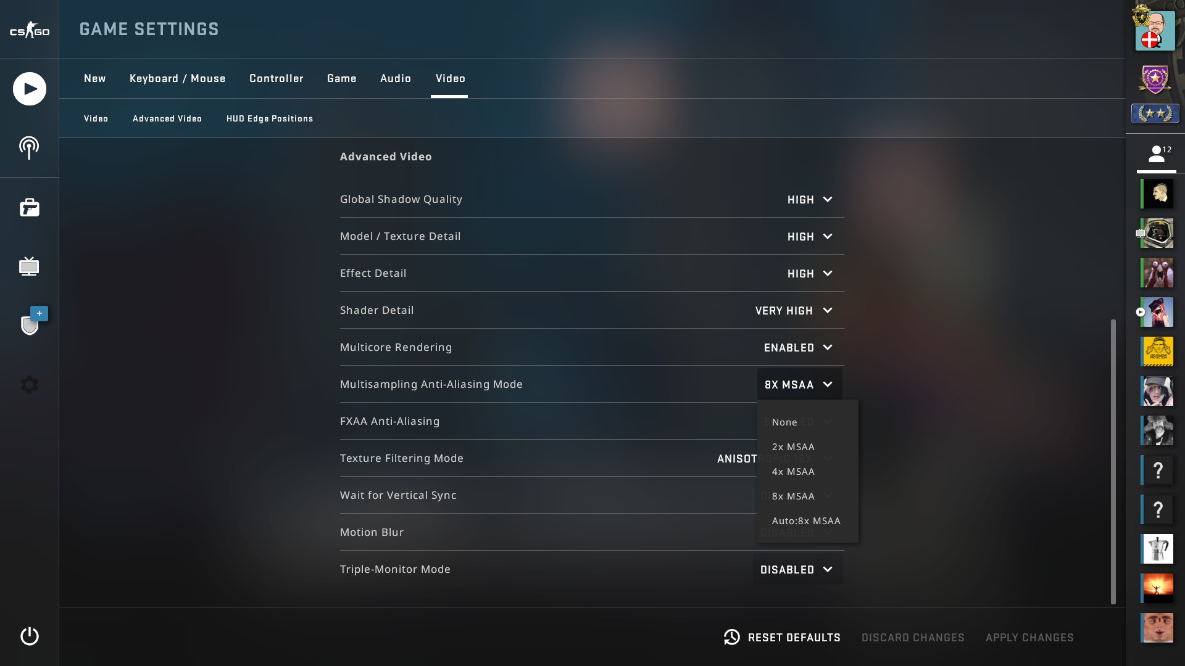Viewport: 1185px width, 666px height.
Task: Open the Watch TV icon in the sidebar
Action: click(29, 266)
